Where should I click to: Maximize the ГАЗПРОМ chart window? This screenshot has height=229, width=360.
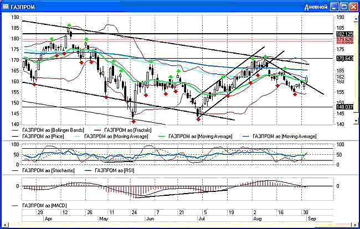point(344,7)
